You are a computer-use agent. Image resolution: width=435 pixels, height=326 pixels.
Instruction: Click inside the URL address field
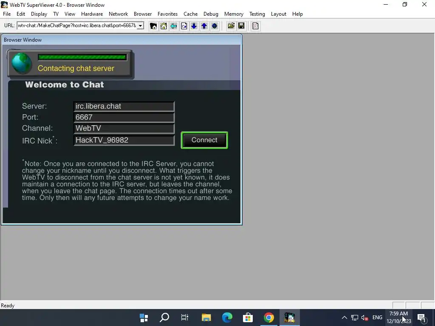coord(77,26)
